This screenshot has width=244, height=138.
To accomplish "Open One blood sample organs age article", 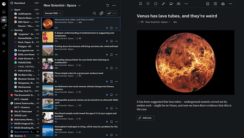I will [x=85, y=115].
